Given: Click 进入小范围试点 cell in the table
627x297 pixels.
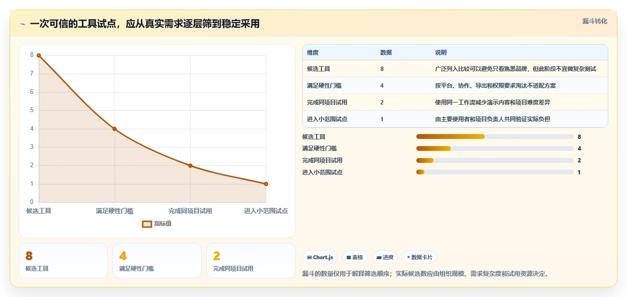Looking at the screenshot, I should pyautogui.click(x=327, y=119).
